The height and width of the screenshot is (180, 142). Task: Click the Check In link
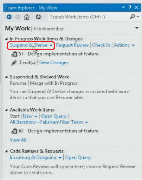click(x=101, y=45)
